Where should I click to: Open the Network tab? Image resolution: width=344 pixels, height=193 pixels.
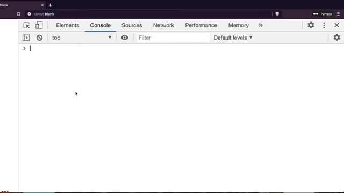(163, 25)
